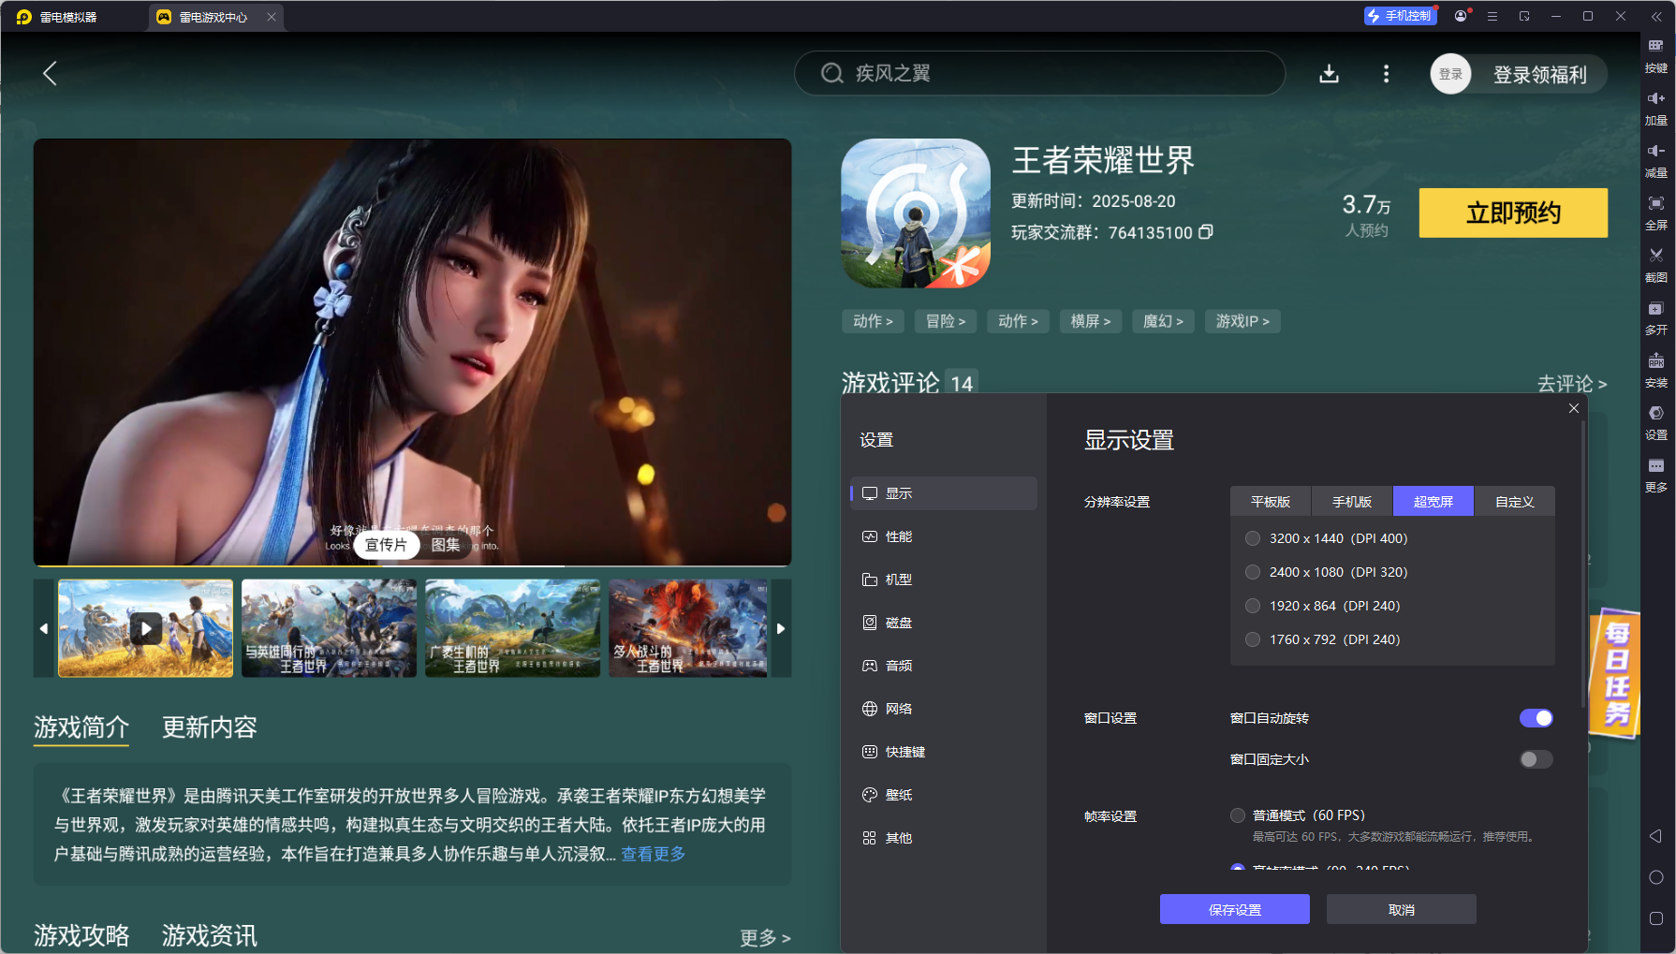The height and width of the screenshot is (954, 1676).
Task: Select 3200 x 1440 (DPI 400) resolution
Action: pyautogui.click(x=1253, y=538)
